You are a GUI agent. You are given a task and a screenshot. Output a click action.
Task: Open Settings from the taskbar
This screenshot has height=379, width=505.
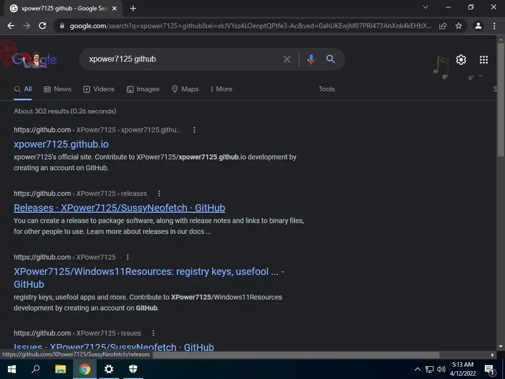pos(109,369)
